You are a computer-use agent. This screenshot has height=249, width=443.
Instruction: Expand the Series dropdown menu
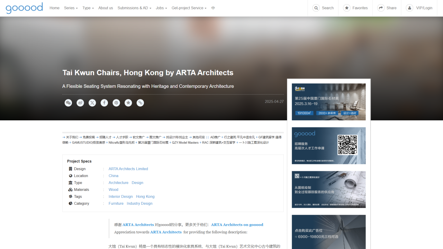(x=71, y=8)
